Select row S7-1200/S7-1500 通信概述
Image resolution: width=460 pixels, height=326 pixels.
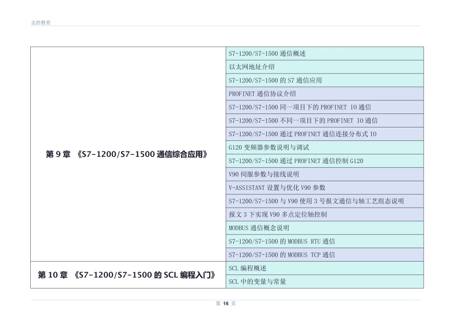pyautogui.click(x=325, y=53)
